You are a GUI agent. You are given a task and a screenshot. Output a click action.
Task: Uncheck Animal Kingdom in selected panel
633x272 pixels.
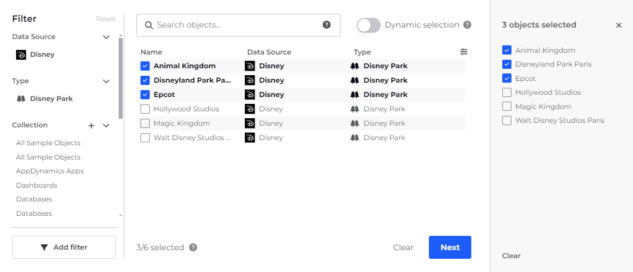click(507, 50)
